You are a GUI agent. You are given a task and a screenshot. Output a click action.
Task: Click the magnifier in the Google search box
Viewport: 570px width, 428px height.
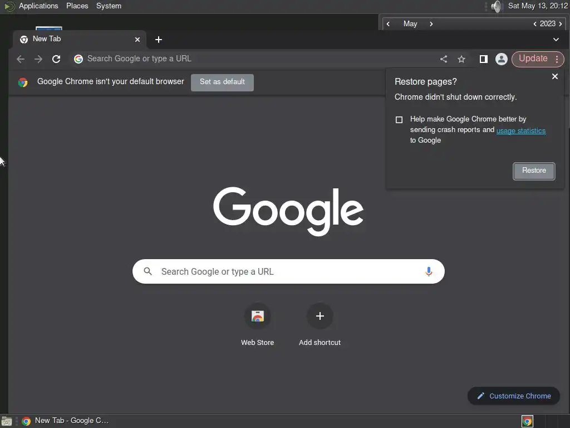point(148,271)
